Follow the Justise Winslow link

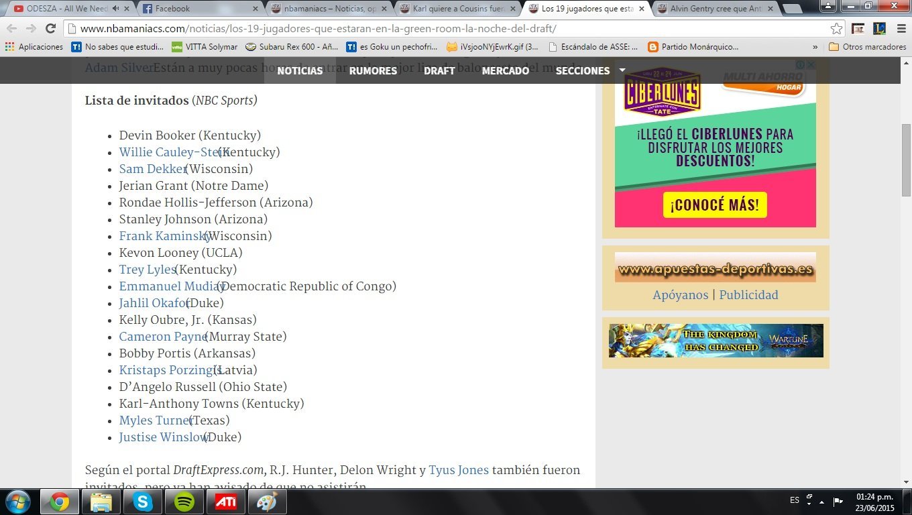click(164, 437)
